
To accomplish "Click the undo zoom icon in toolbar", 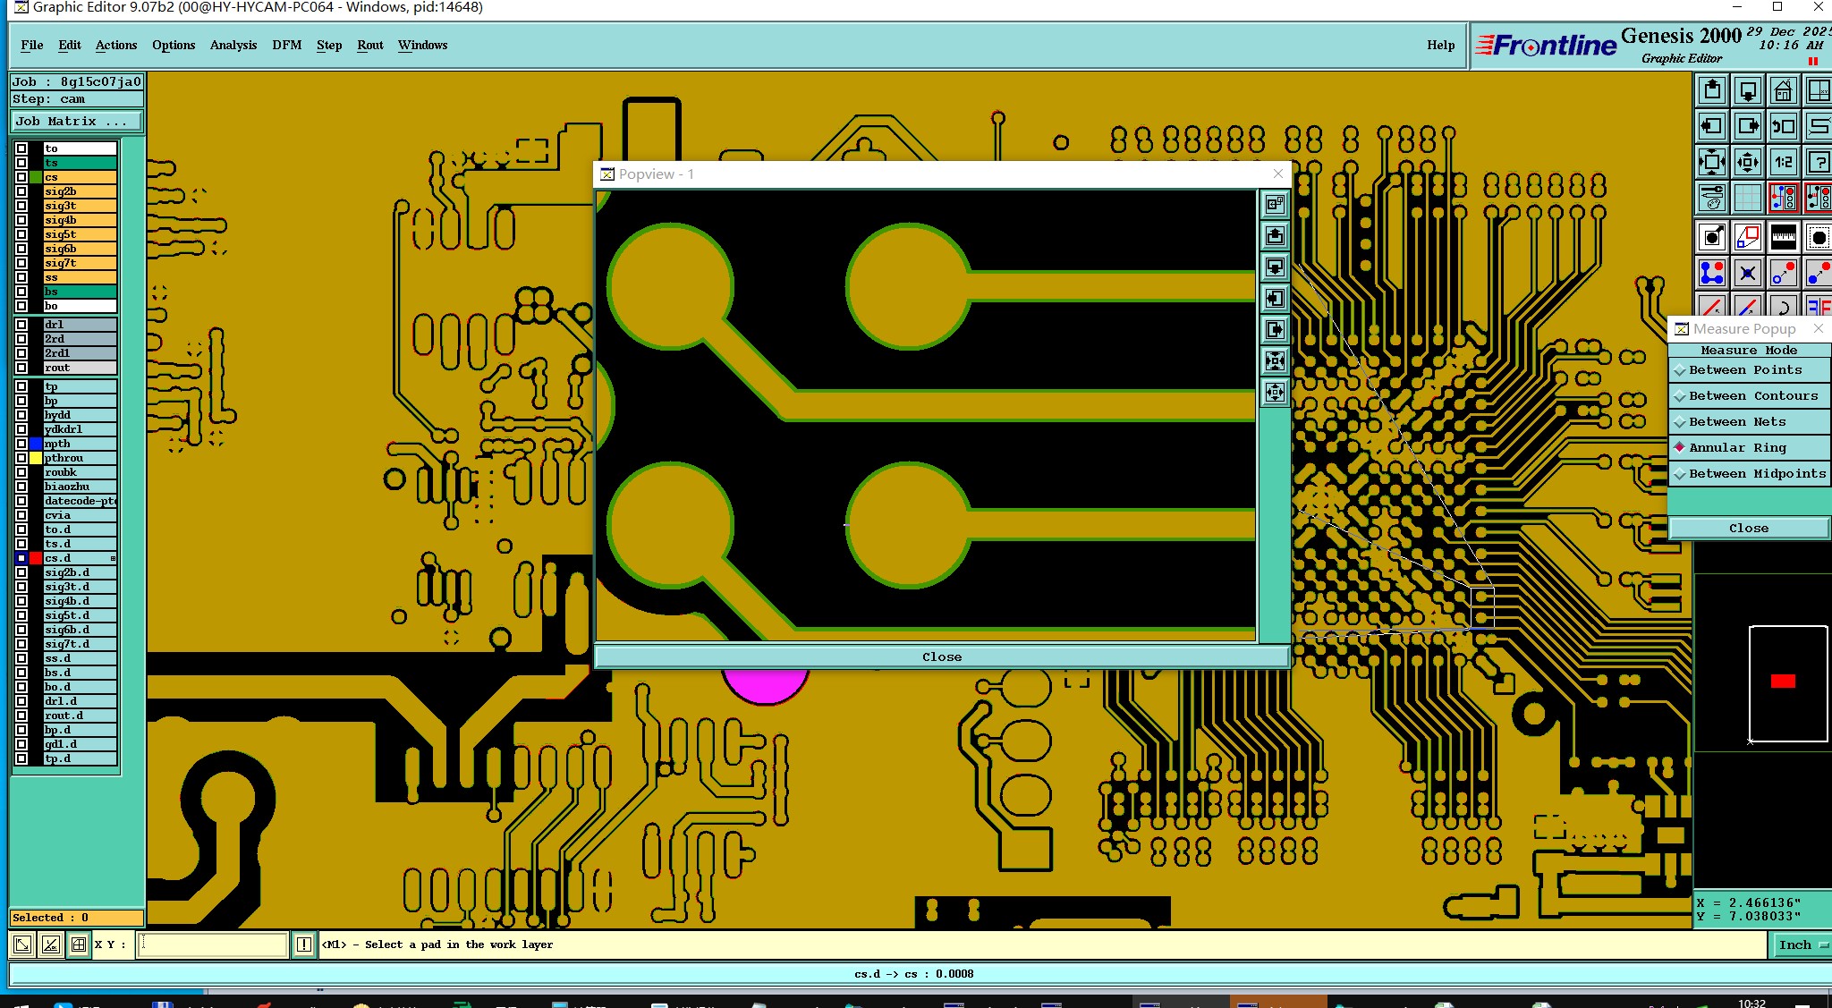I will click(1783, 126).
